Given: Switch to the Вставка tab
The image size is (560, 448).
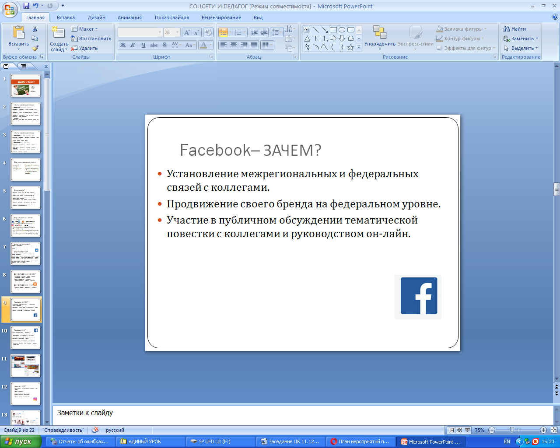Looking at the screenshot, I should (66, 17).
